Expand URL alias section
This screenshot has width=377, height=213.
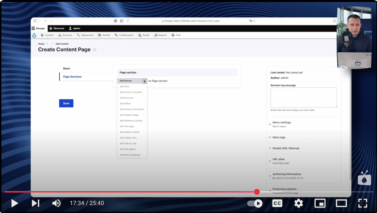(x=304, y=161)
